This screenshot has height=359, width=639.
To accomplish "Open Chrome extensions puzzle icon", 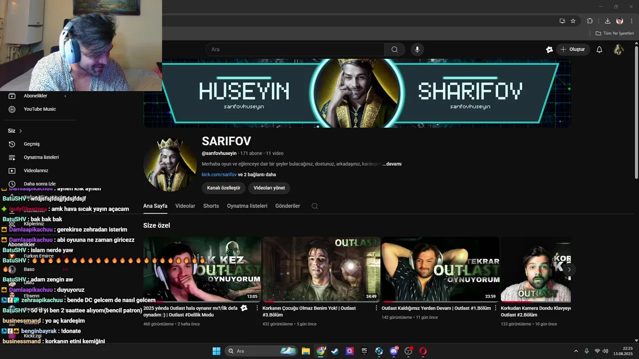I will click(590, 21).
